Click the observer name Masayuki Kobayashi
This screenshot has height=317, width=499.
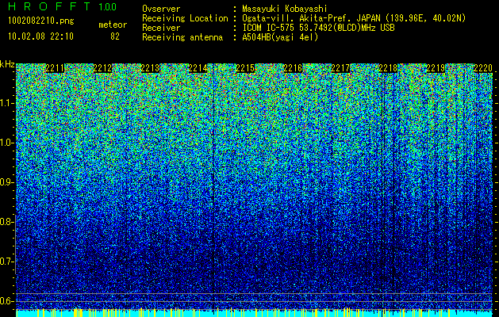click(x=285, y=9)
